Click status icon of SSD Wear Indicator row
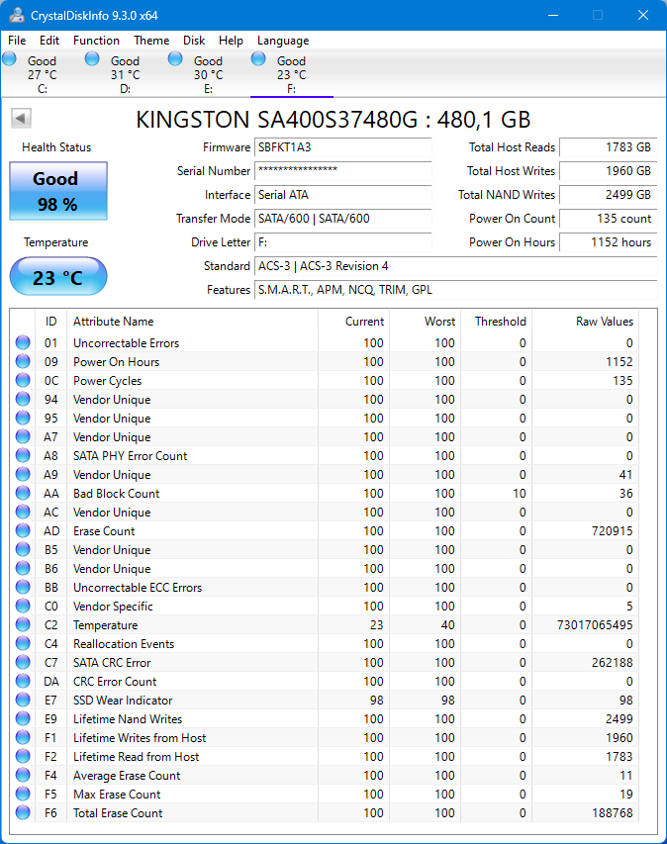 coord(23,700)
